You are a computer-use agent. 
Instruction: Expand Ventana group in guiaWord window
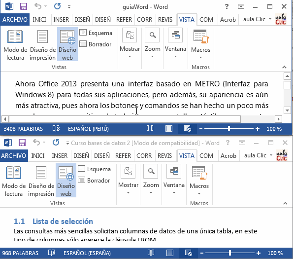tap(175, 44)
